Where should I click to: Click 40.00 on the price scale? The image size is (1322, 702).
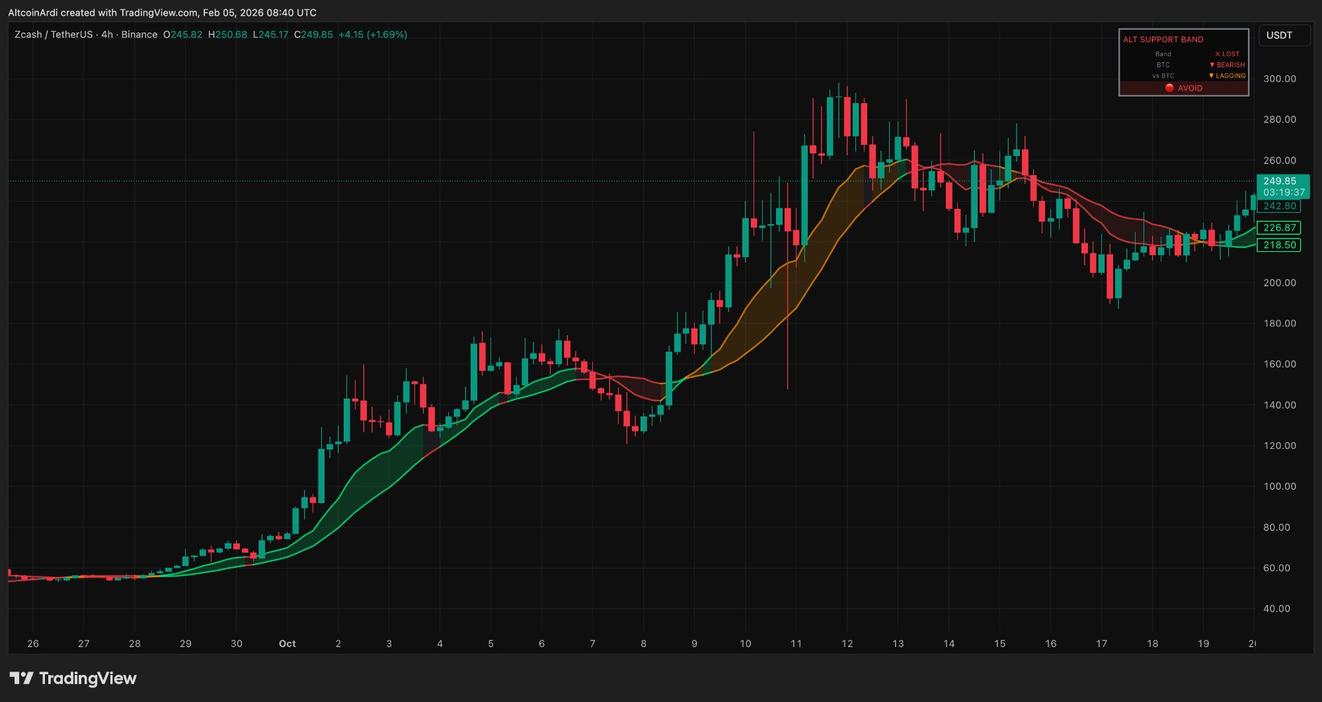coord(1276,609)
